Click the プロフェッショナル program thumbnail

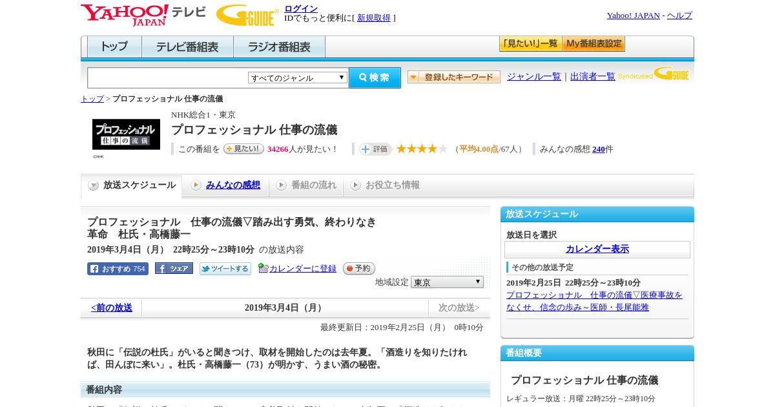126,134
